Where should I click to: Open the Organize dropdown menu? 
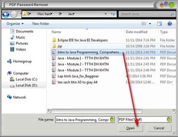point(15,24)
